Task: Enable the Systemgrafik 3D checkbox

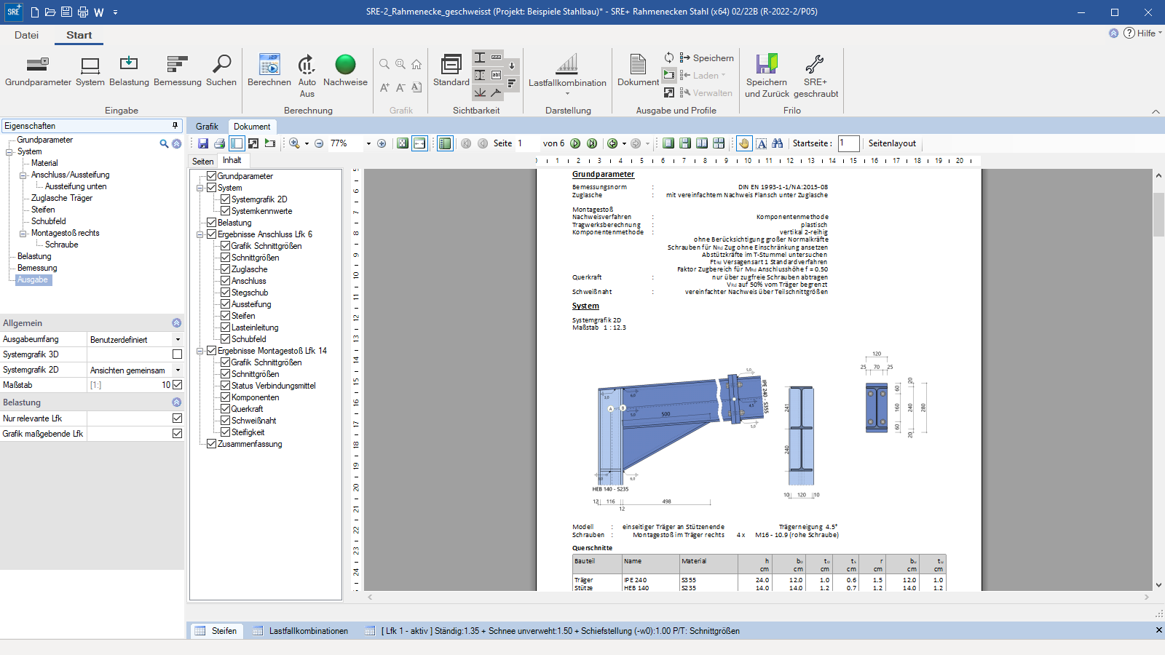Action: (x=177, y=354)
